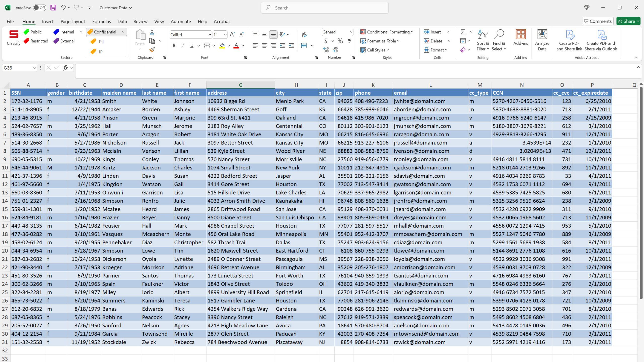Switch to the Acrobat tab
This screenshot has width=644, height=362.
click(222, 21)
